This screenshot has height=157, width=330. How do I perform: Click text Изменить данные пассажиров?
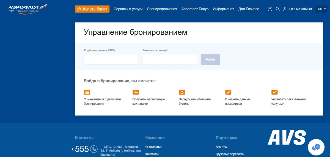pyautogui.click(x=238, y=101)
